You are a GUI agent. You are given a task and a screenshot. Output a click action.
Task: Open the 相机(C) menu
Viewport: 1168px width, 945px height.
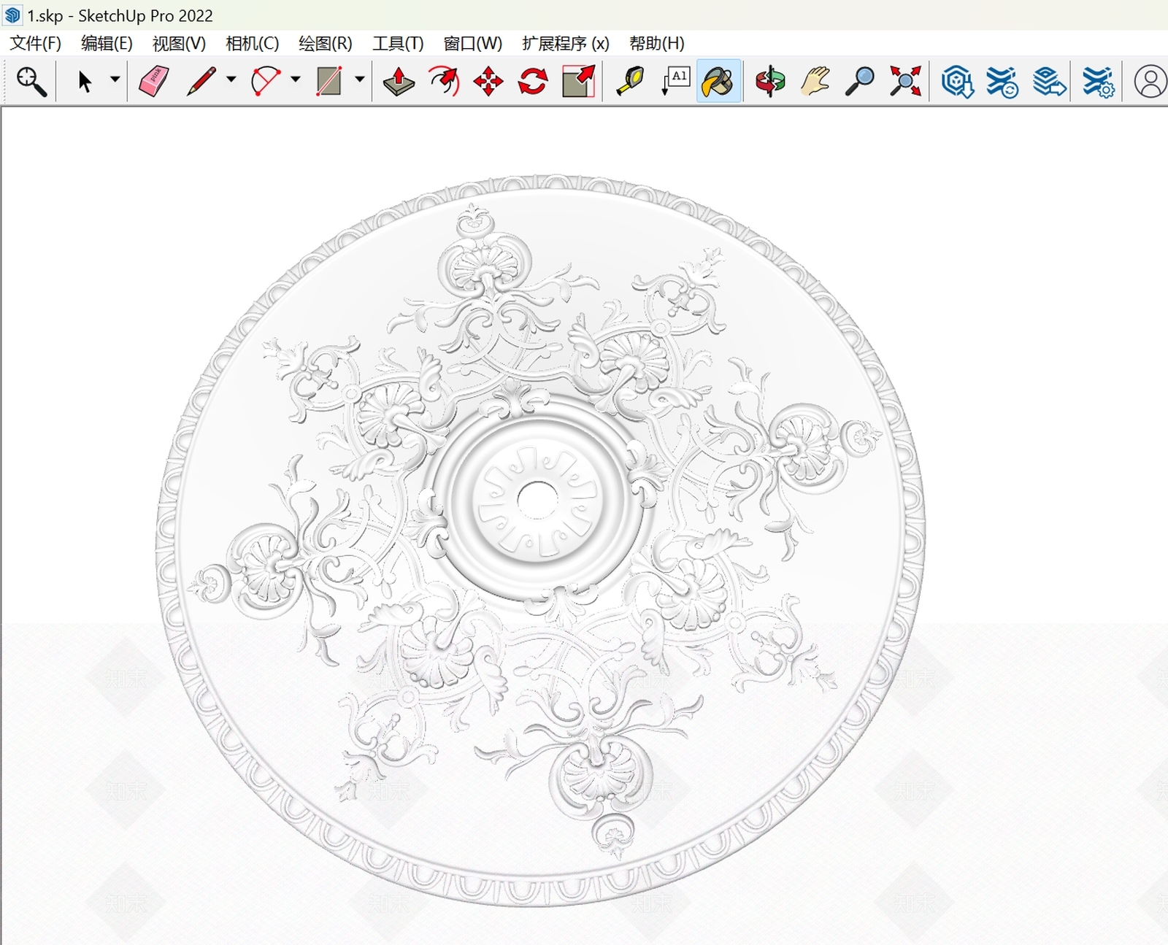[252, 43]
